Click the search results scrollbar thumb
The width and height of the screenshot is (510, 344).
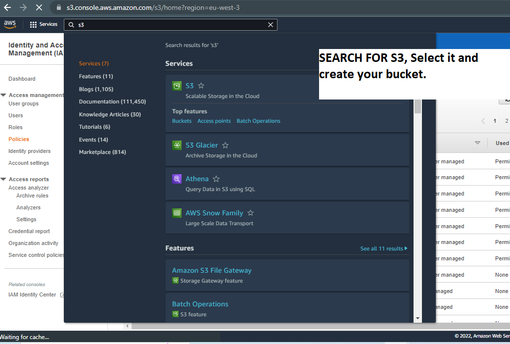click(417, 106)
